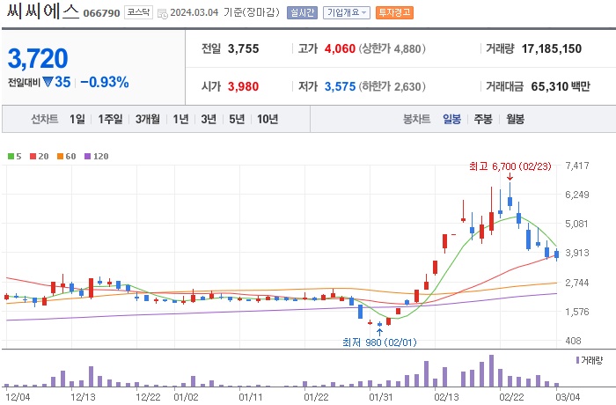Show the 5년 line chart
Image resolution: width=616 pixels, height=405 pixels.
coord(237,119)
